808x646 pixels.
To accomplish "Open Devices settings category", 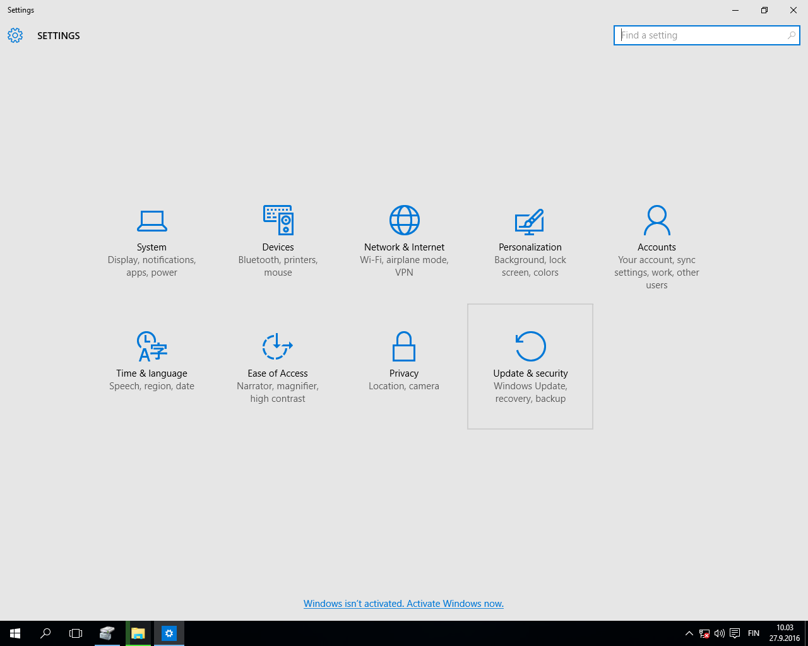I will click(278, 240).
